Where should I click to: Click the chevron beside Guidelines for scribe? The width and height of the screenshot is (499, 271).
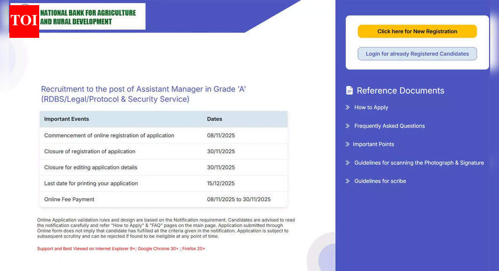pos(347,181)
